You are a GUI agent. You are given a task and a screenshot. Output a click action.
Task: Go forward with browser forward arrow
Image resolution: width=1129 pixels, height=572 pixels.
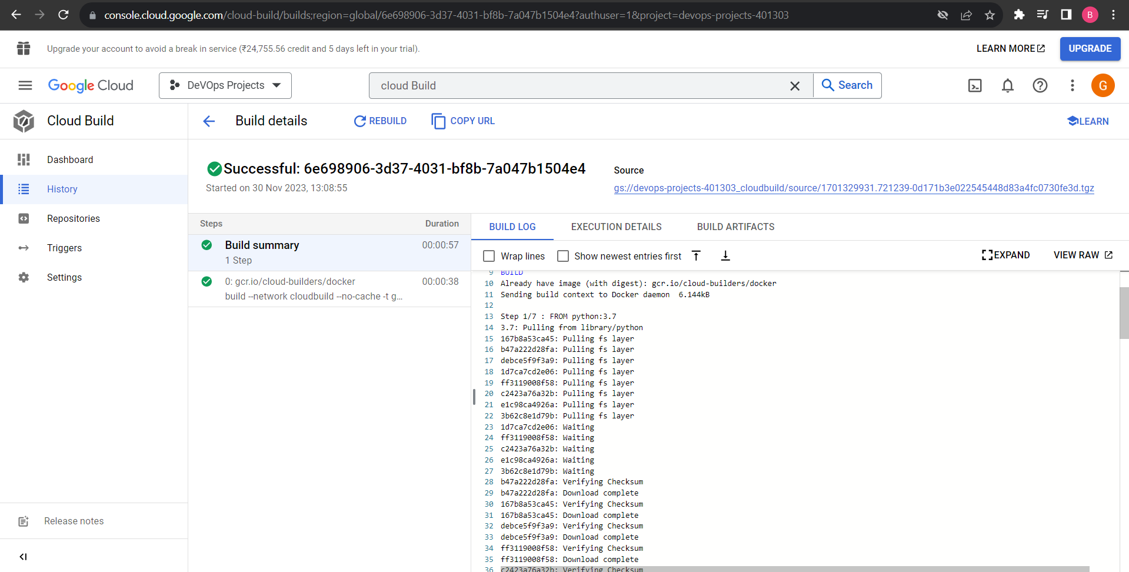pyautogui.click(x=39, y=15)
